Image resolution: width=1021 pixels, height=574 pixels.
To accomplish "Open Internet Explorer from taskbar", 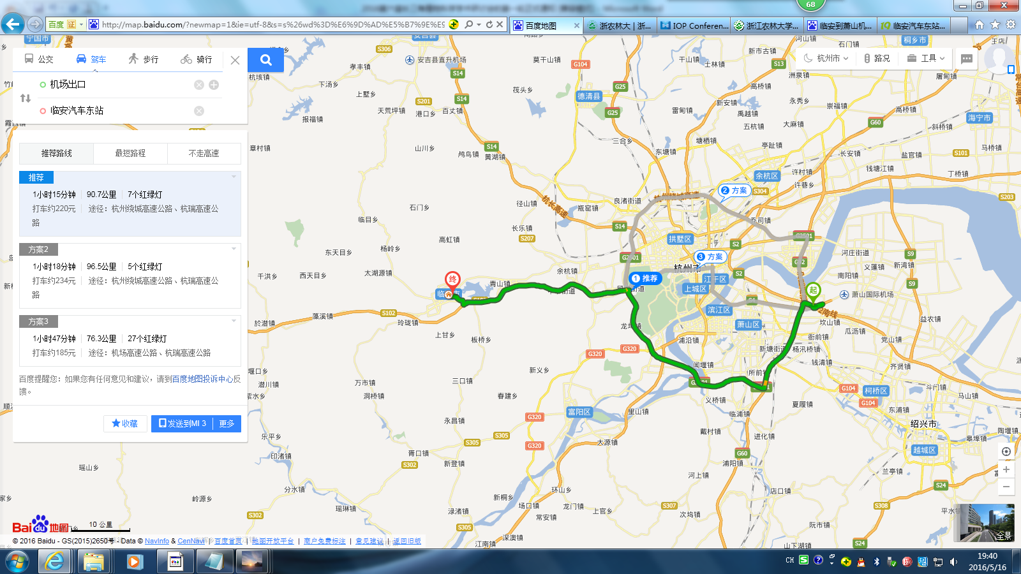I will coord(55,562).
